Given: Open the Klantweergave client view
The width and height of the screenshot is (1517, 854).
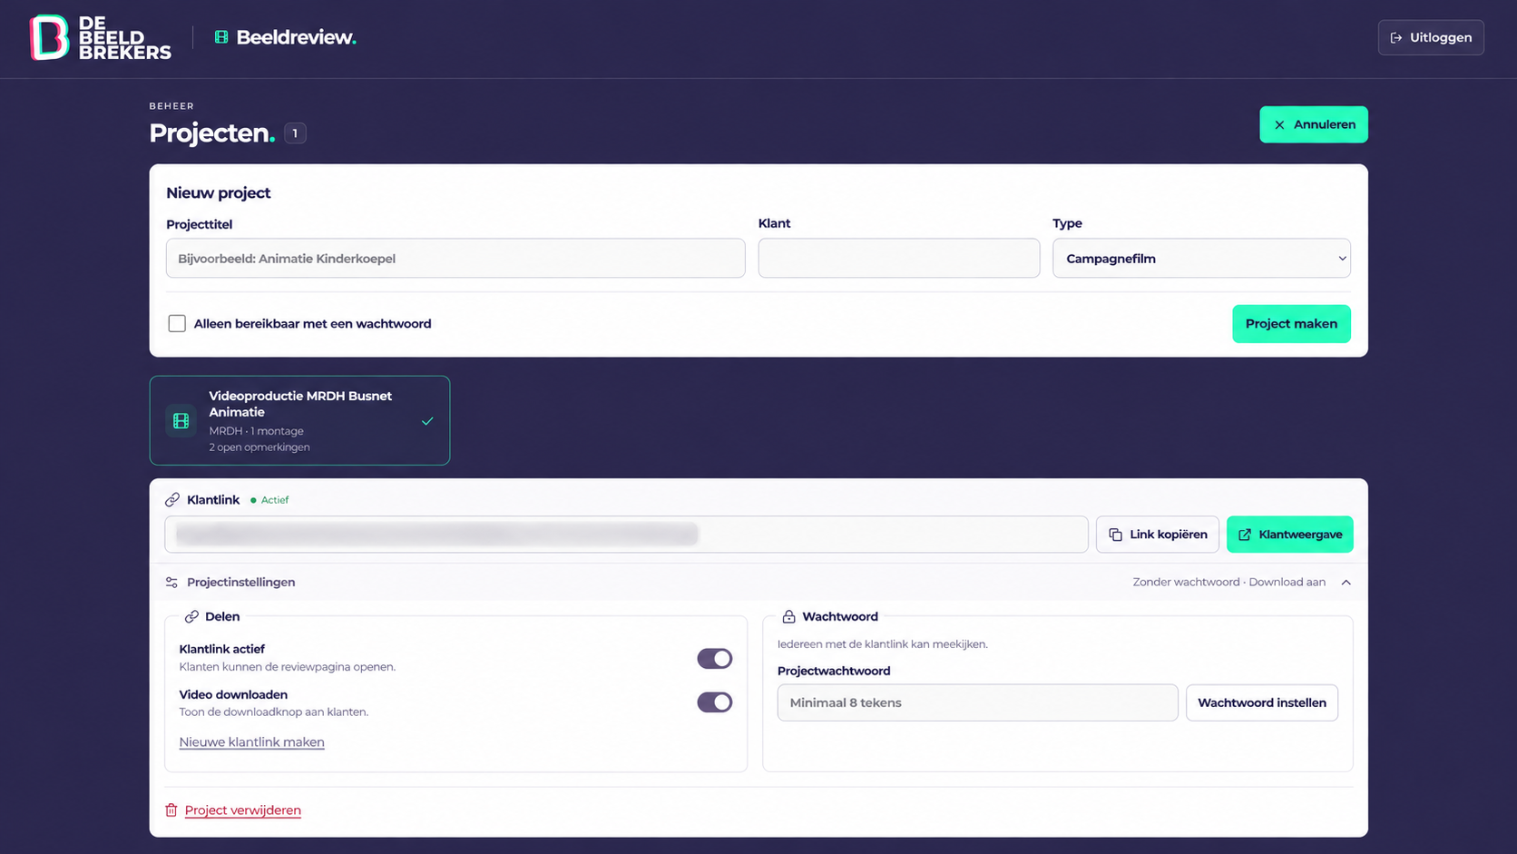Looking at the screenshot, I should (x=1290, y=535).
